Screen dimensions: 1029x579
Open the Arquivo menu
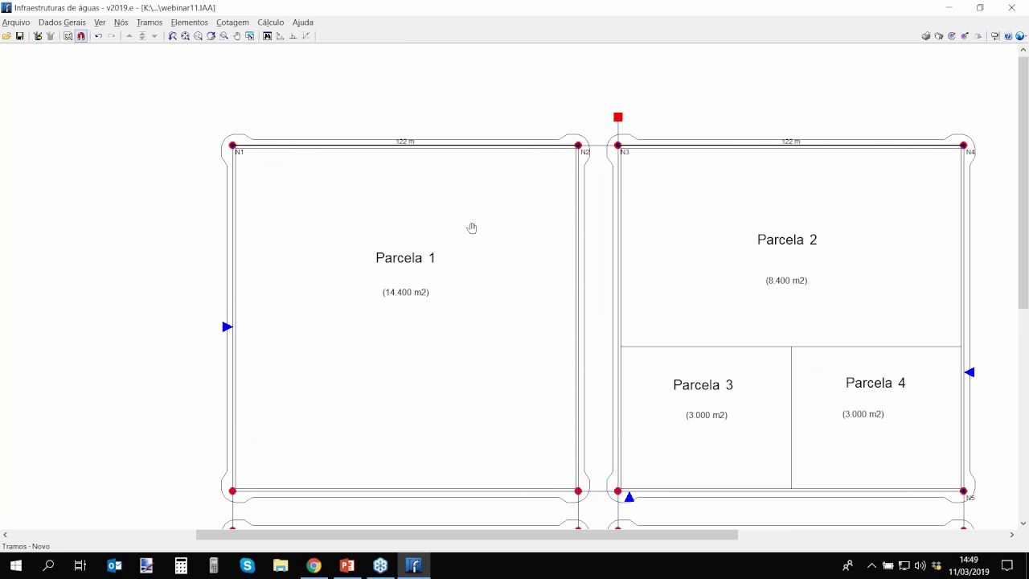click(x=16, y=23)
